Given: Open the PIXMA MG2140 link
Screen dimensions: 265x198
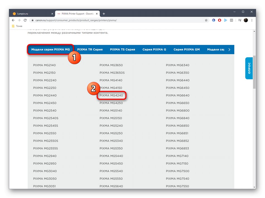Looking at the screenshot, I should pyautogui.click(x=44, y=65).
